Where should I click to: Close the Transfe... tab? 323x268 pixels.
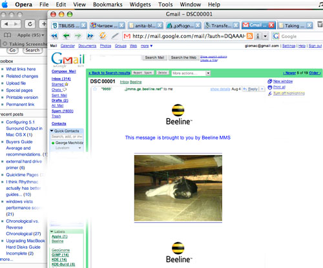[236, 25]
